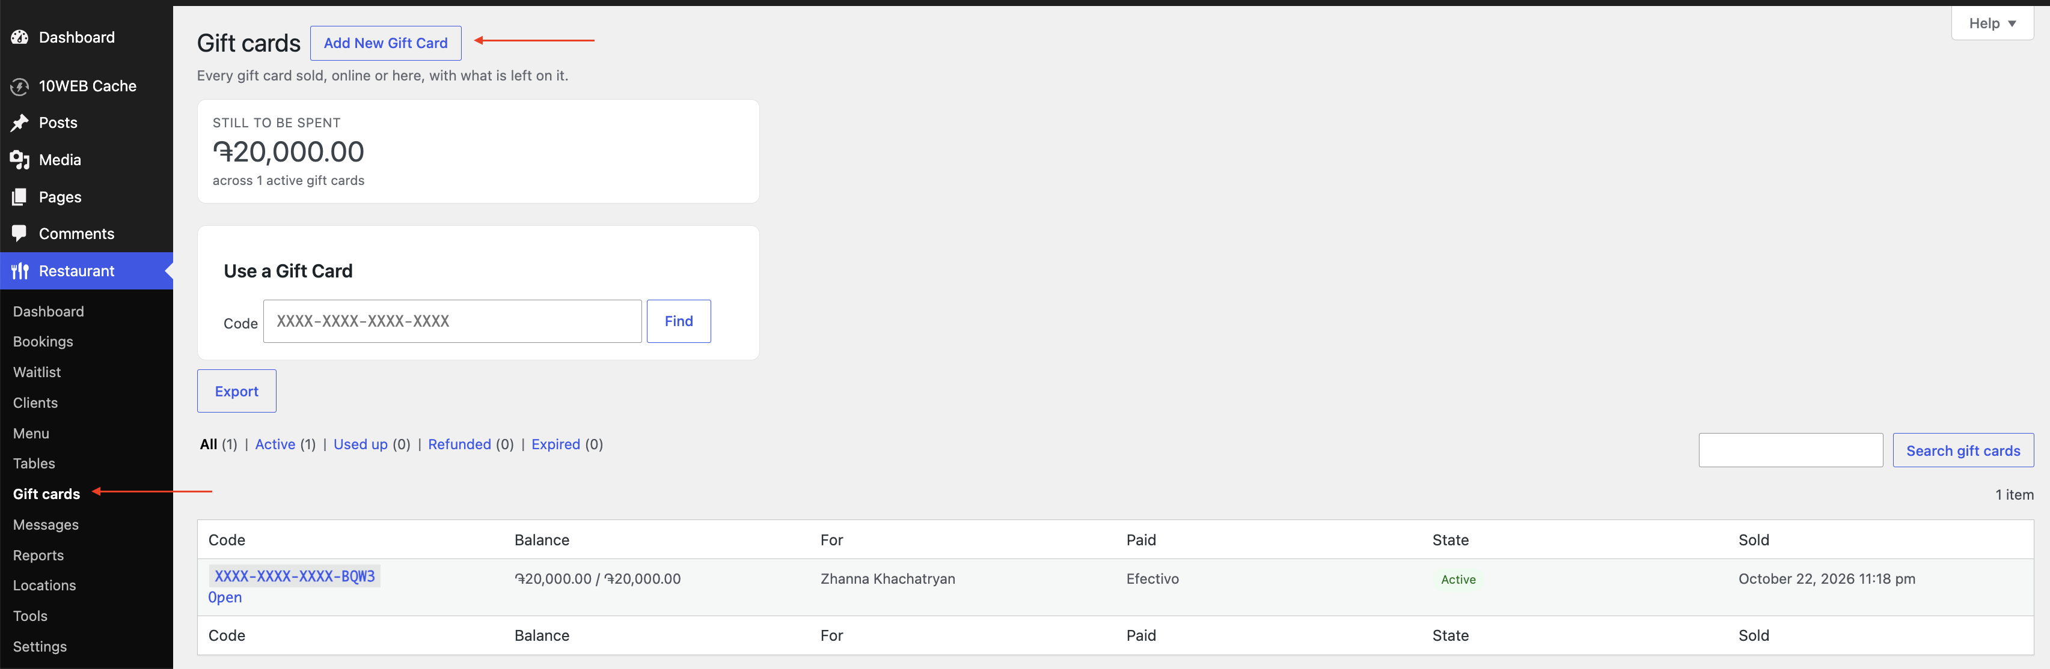Image resolution: width=2050 pixels, height=669 pixels.
Task: Click the Zhanna Khachatryan cell
Action: pos(887,578)
